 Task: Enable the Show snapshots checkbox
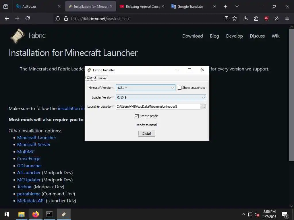179,88
